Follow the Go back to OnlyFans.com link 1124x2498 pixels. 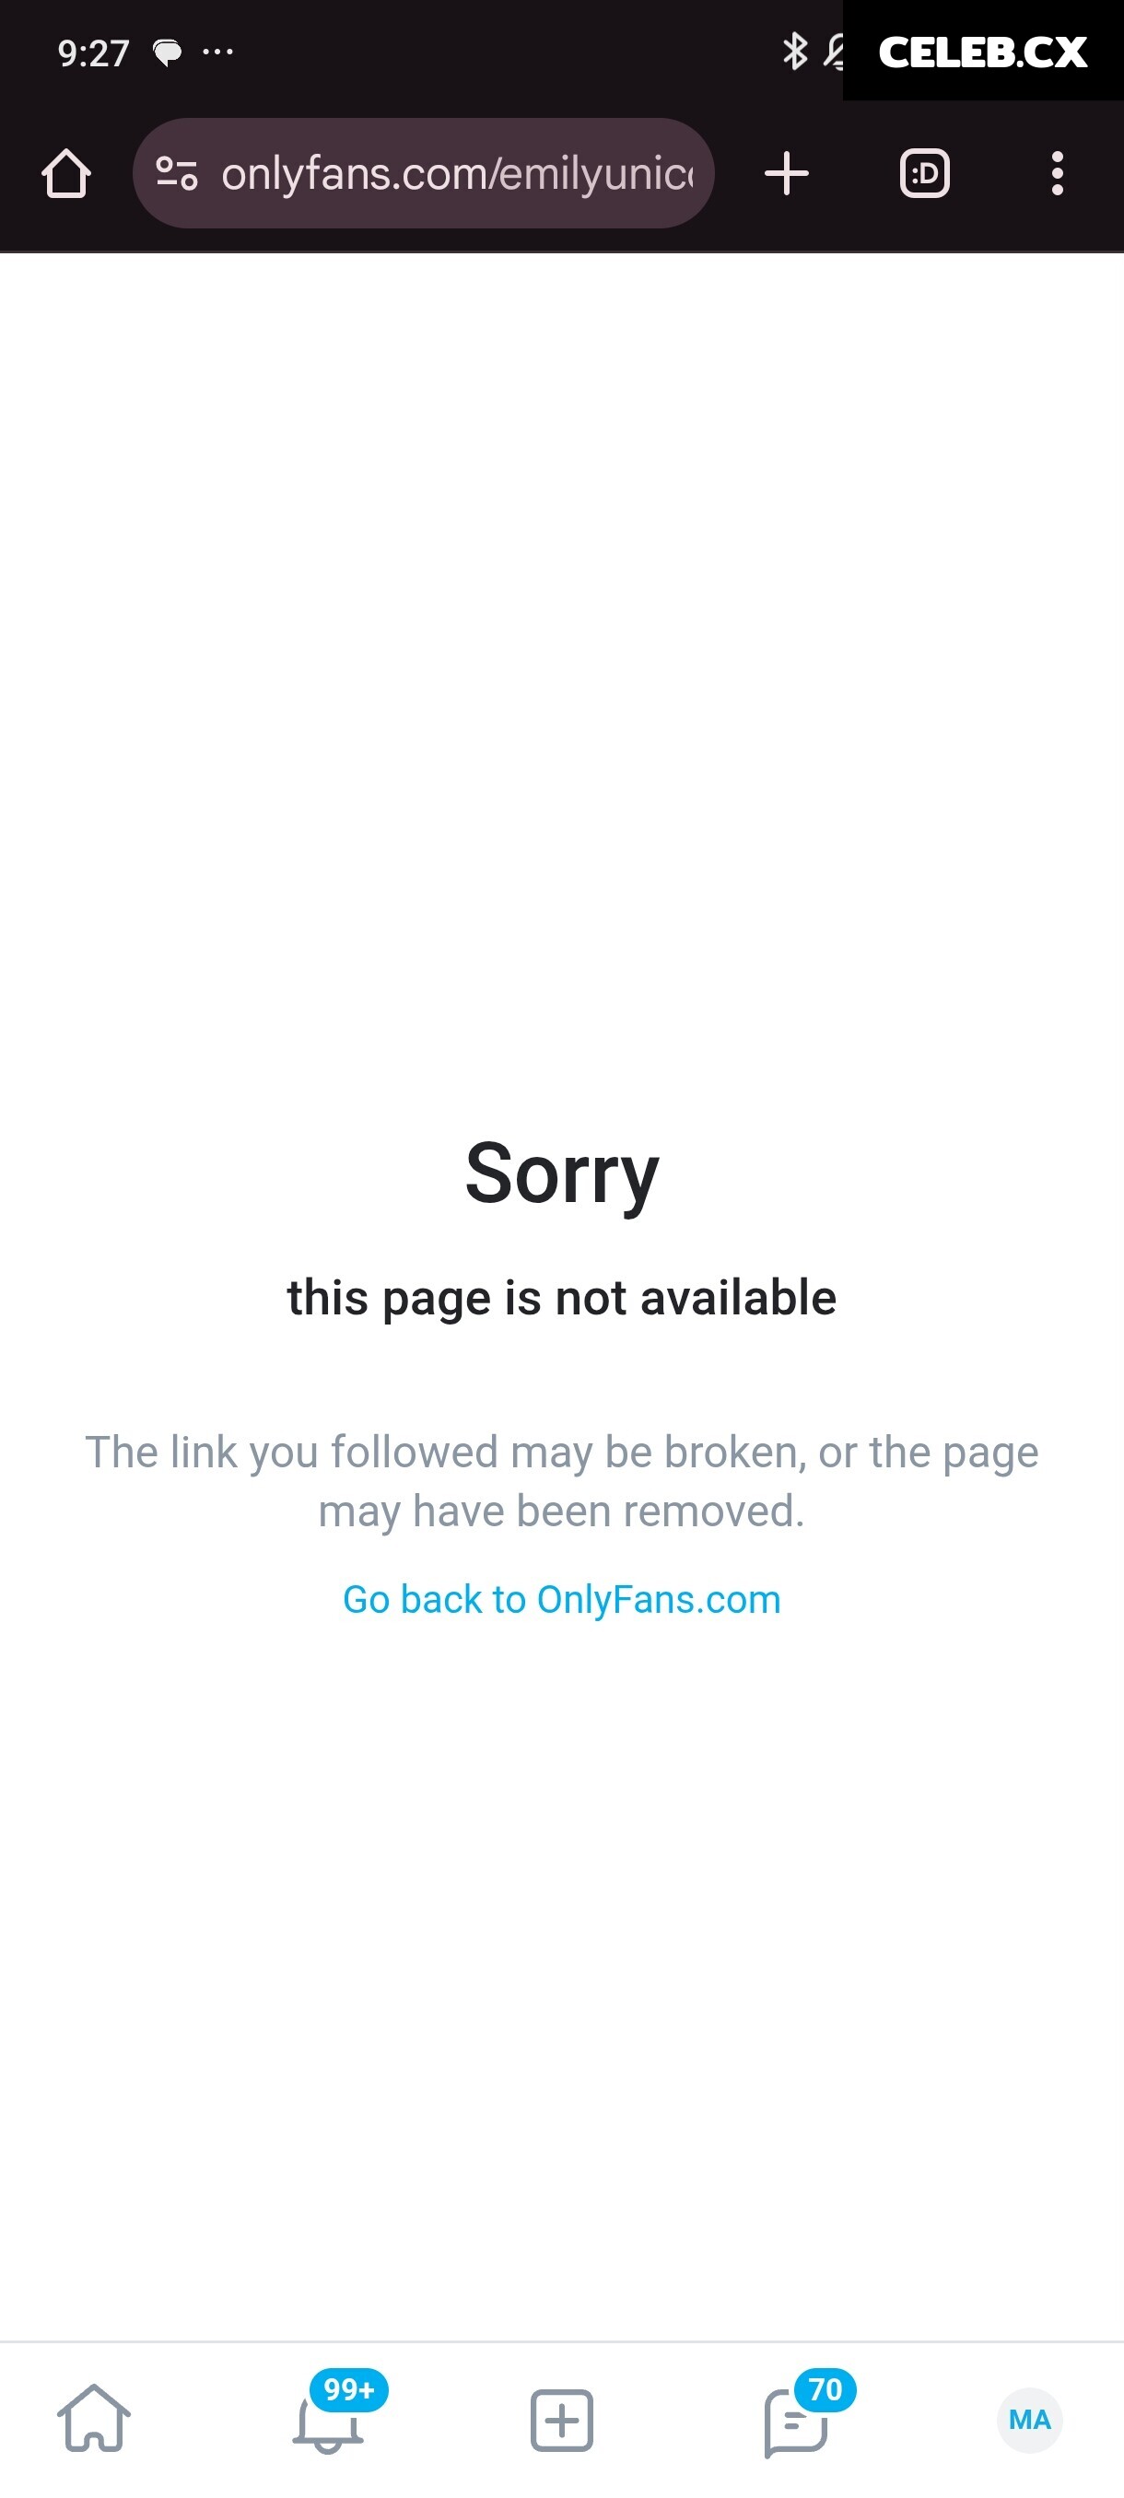point(561,1599)
